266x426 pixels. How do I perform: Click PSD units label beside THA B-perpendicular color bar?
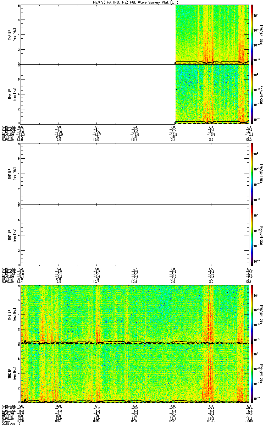262,34
